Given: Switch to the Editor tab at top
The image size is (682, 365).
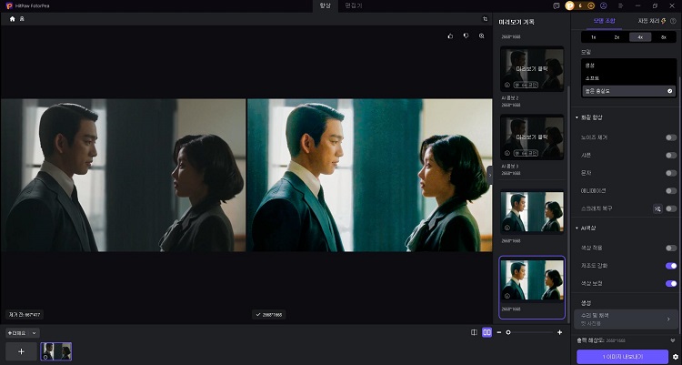Looking at the screenshot, I should click(353, 5).
